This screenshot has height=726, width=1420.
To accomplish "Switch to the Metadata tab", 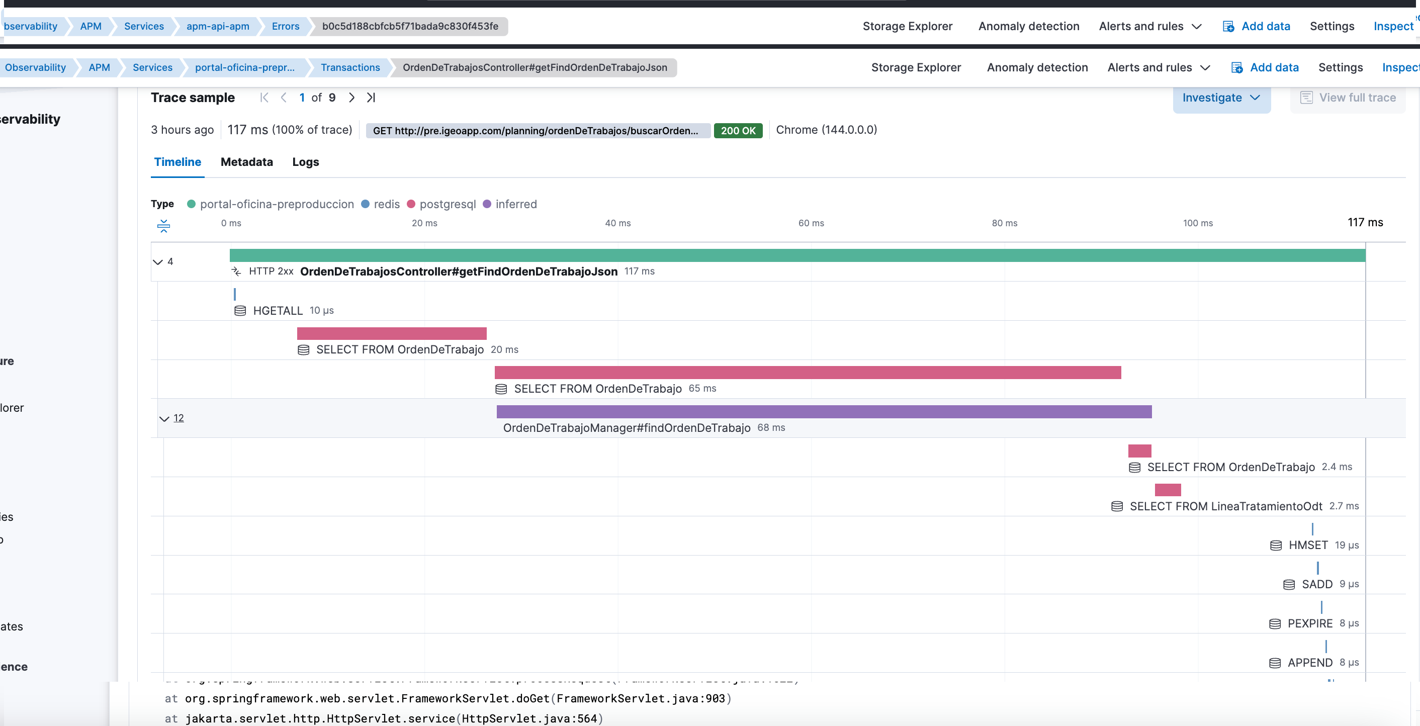I will [x=246, y=162].
